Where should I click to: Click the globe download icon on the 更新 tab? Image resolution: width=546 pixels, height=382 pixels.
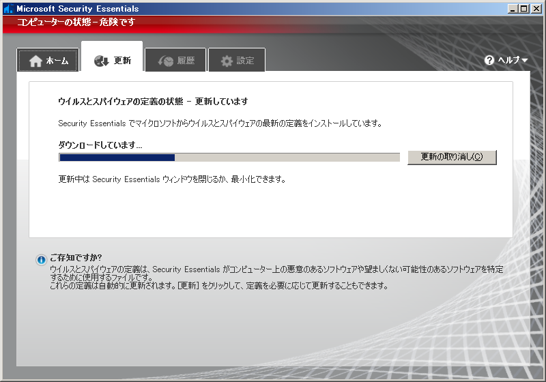(101, 61)
